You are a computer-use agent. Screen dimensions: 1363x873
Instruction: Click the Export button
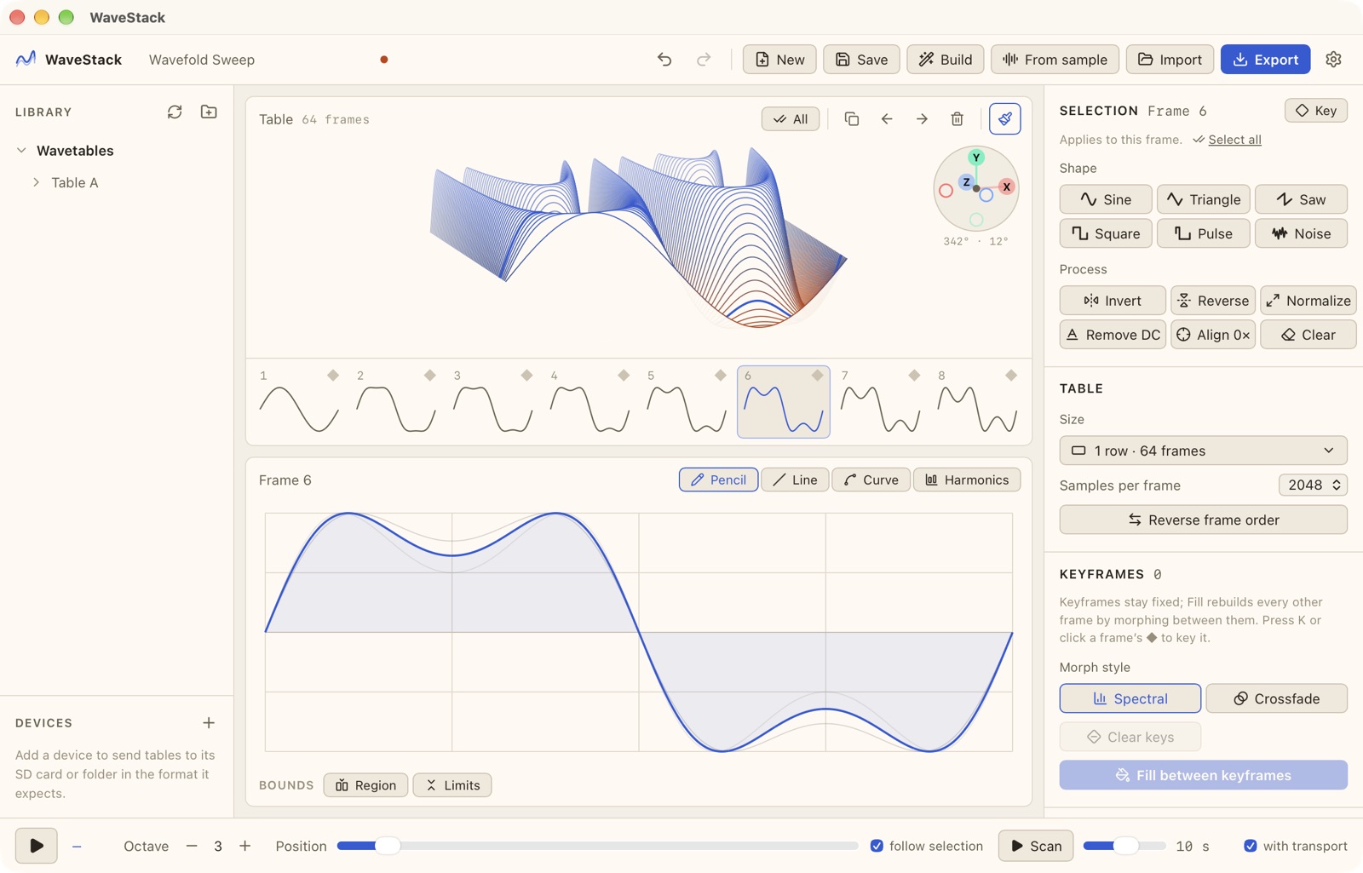click(x=1265, y=60)
